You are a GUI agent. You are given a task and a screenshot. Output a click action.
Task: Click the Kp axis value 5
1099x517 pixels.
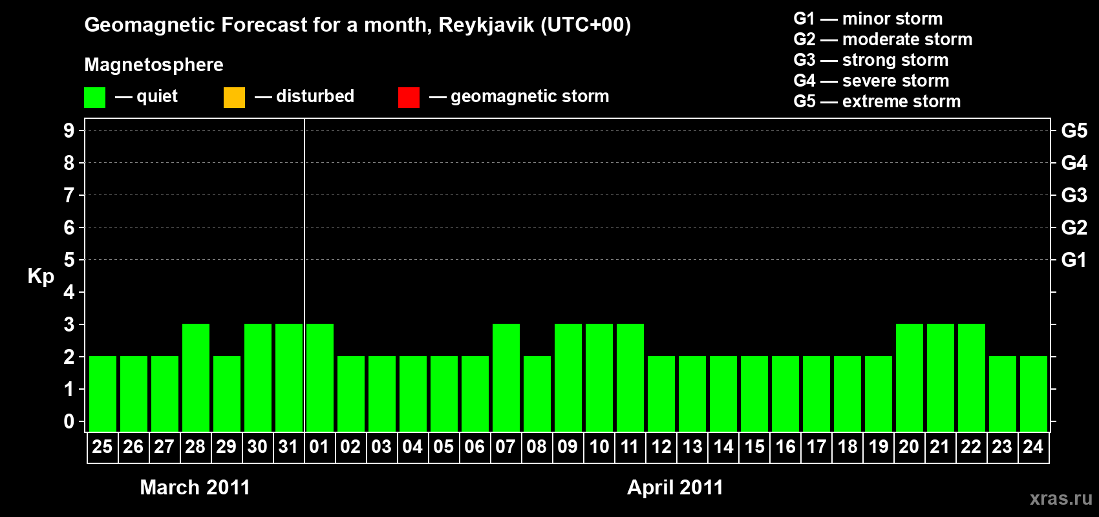pyautogui.click(x=69, y=260)
